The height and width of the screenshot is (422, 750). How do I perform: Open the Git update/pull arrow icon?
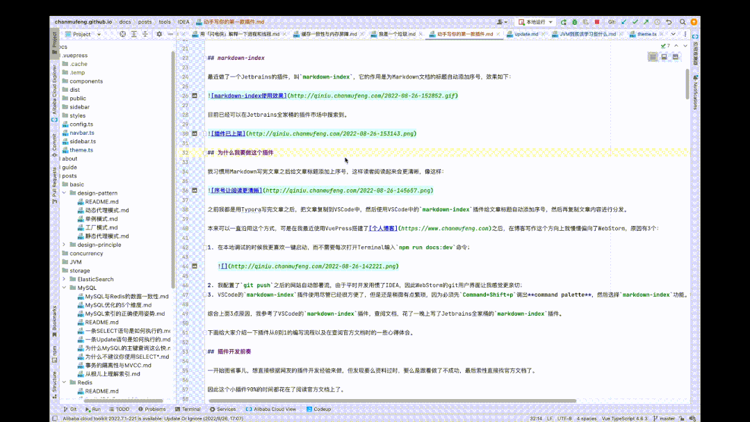point(623,22)
